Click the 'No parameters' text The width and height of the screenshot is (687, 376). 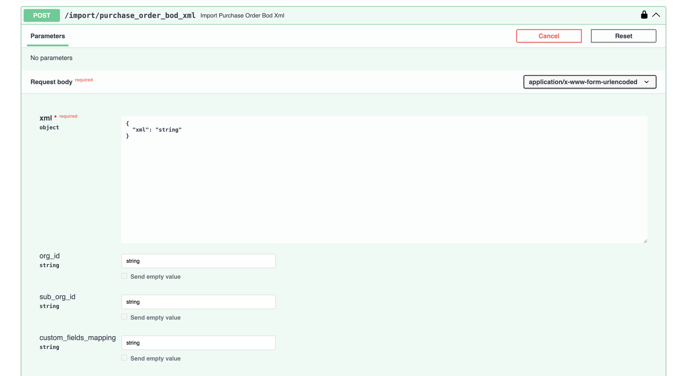point(52,58)
